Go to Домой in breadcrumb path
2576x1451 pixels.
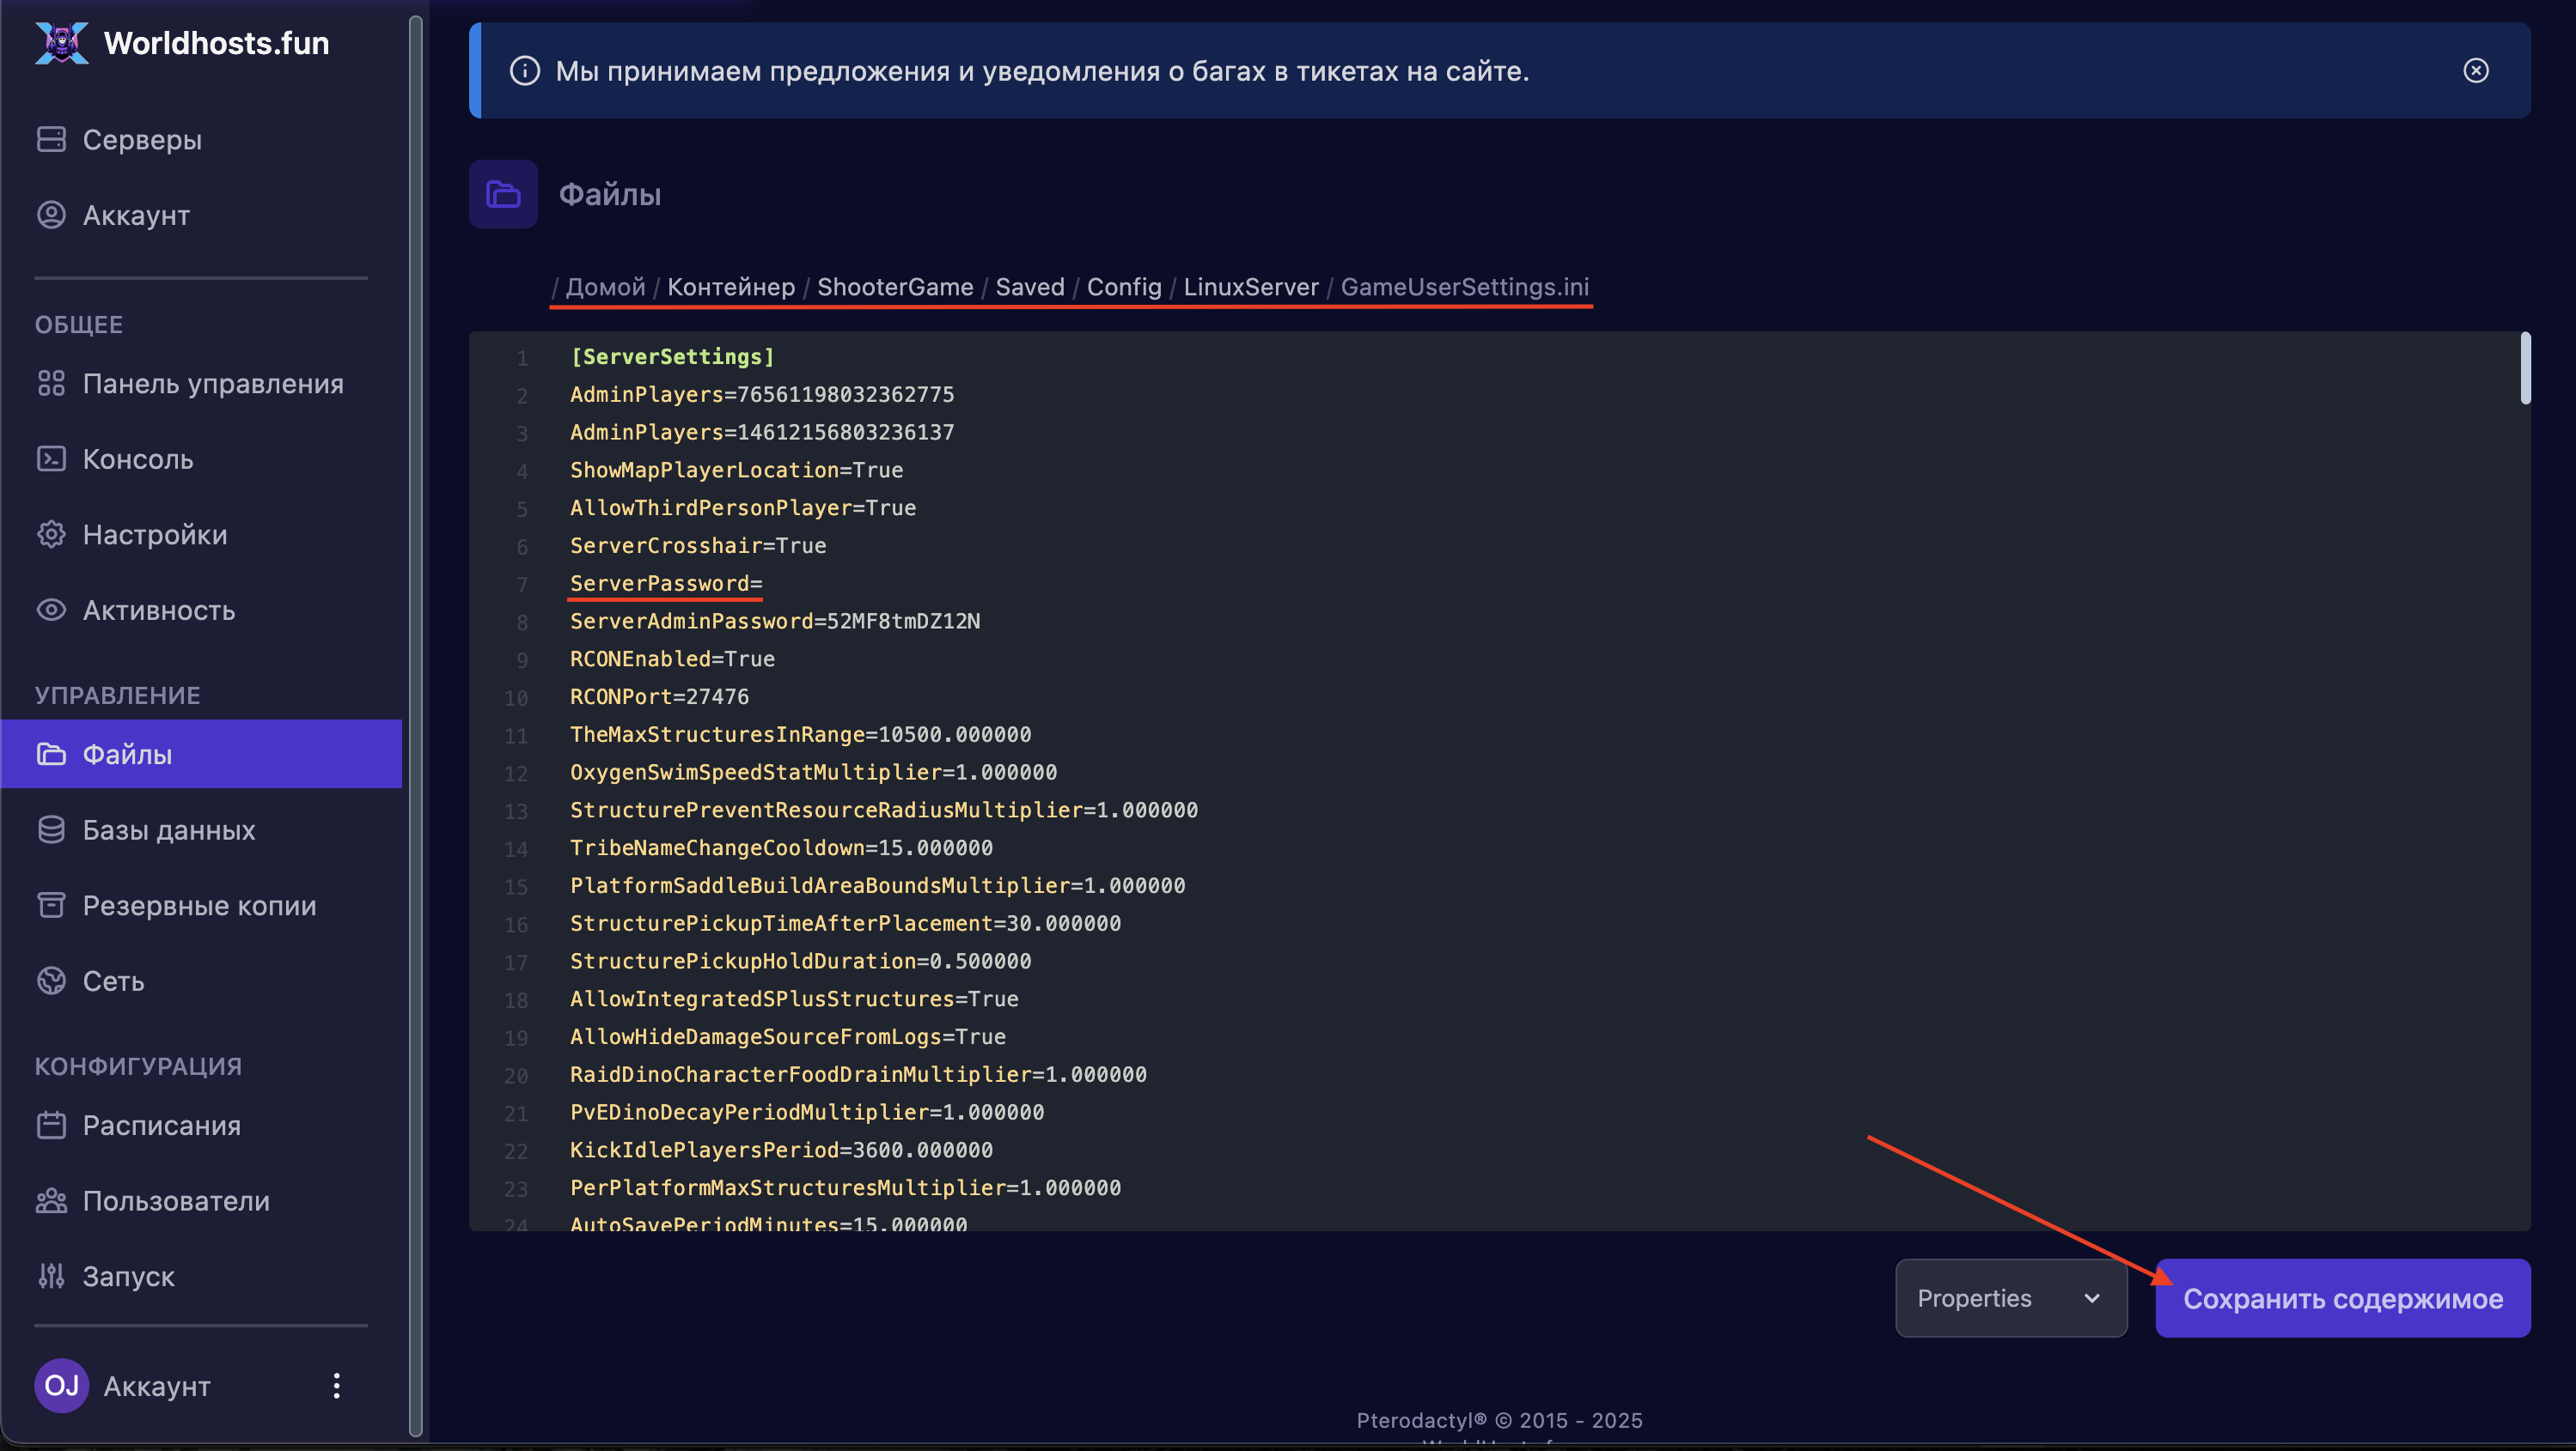point(605,287)
